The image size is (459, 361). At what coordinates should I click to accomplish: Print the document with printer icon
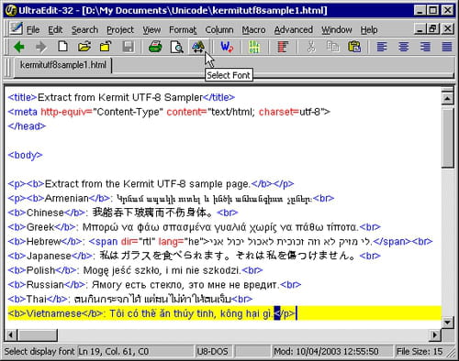155,47
